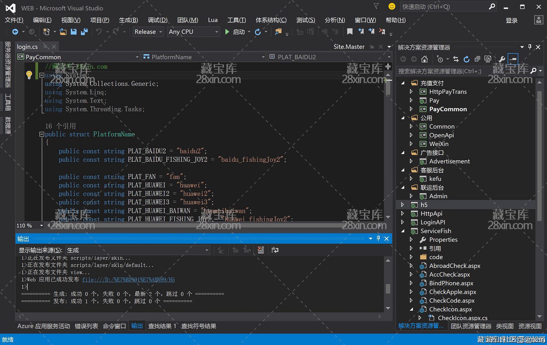Open the PayCommon project scope dropdown
547x345 pixels.
pos(78,57)
